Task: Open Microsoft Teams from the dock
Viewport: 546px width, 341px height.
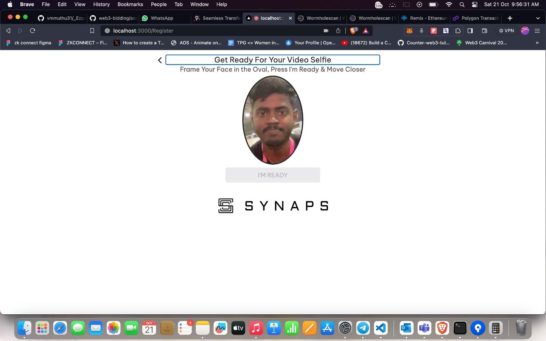Action: point(424,328)
